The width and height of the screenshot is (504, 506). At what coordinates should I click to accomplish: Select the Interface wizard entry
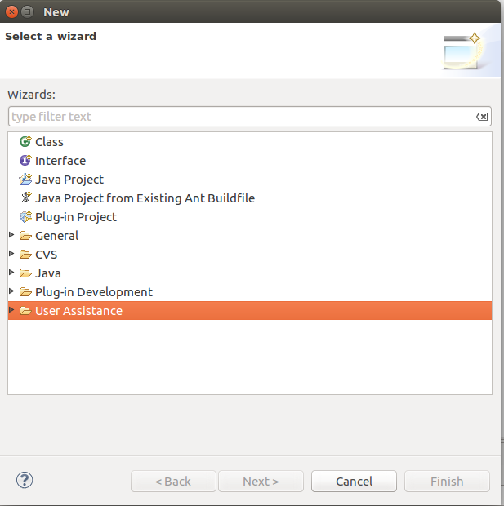tap(60, 161)
